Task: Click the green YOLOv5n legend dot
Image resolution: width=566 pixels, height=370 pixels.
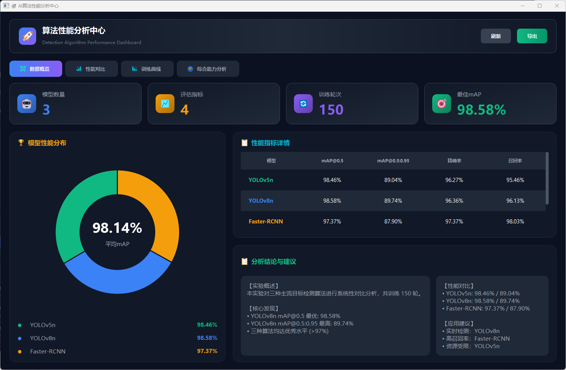Action: pyautogui.click(x=20, y=325)
